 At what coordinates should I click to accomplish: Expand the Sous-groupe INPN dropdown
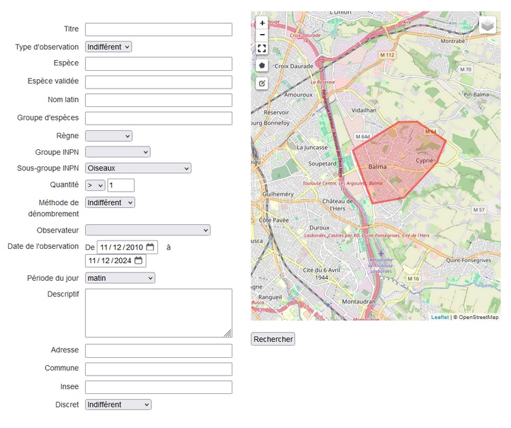pyautogui.click(x=138, y=168)
